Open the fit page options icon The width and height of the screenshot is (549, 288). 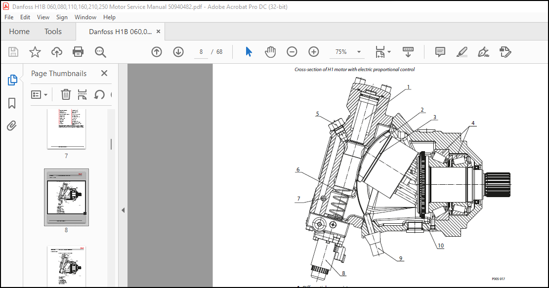(x=380, y=52)
